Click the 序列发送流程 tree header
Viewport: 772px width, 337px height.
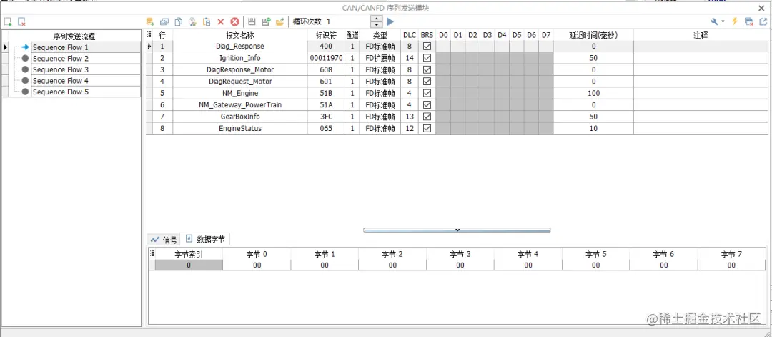(x=74, y=36)
